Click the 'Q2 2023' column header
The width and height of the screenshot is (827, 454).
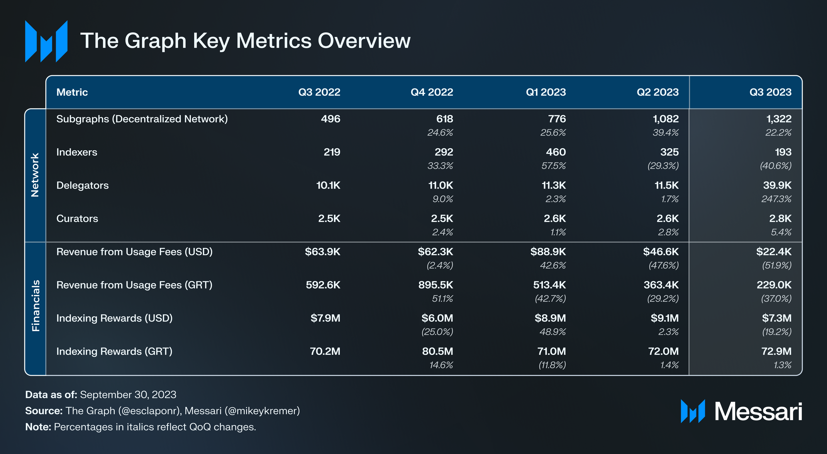point(658,92)
